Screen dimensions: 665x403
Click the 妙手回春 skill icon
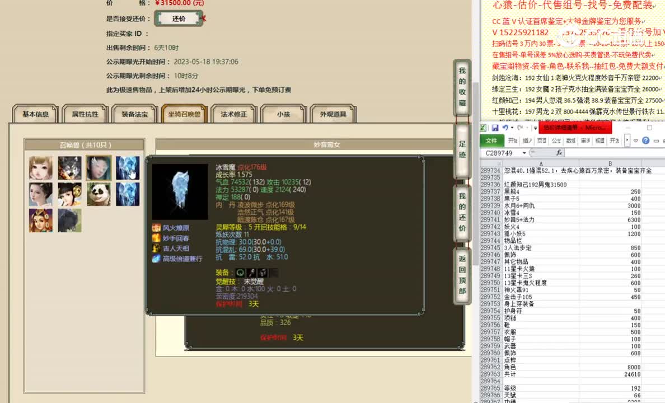pyautogui.click(x=156, y=238)
